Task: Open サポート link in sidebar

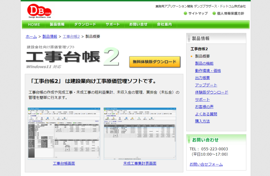Action: pos(202,99)
